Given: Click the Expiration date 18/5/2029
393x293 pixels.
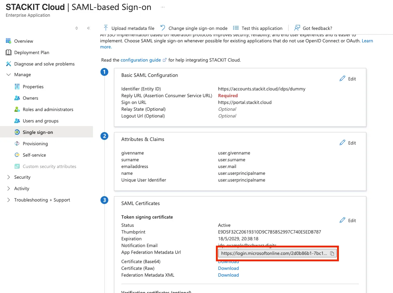Looking at the screenshot, I should (238, 239).
